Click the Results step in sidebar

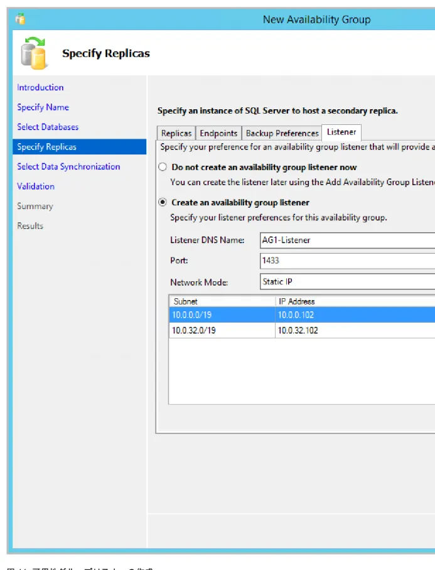[30, 226]
